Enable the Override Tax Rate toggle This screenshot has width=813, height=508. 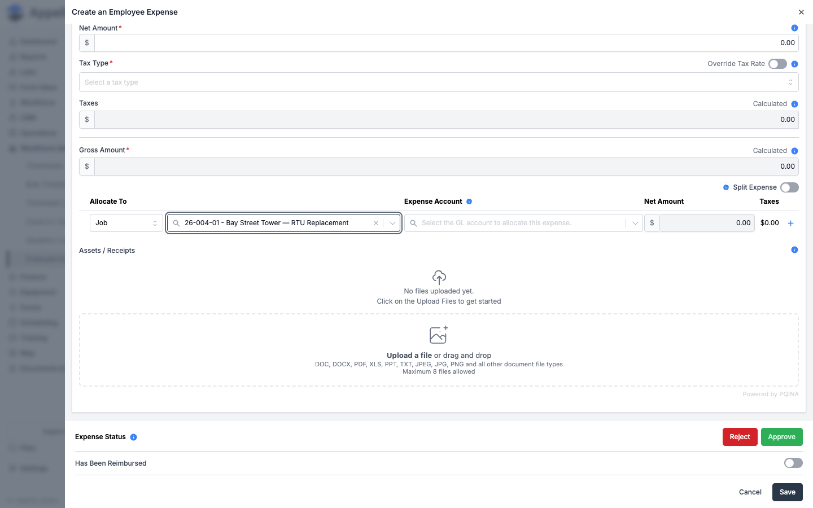pos(777,64)
